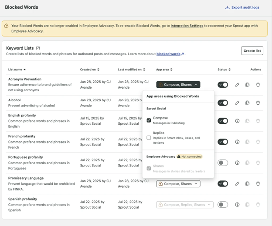Screen dimensions: 272x226
Task: Open info for English profanity list
Action: click(x=237, y=121)
